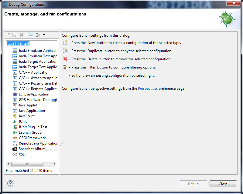The width and height of the screenshot is (243, 194).
Task: Click the Remote Java Application icon
Action: [x=15, y=143]
